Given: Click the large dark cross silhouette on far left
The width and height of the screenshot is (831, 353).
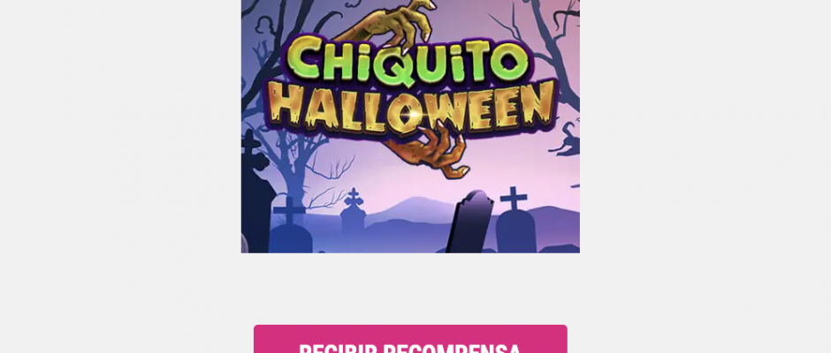Looking at the screenshot, I should coord(255,191).
